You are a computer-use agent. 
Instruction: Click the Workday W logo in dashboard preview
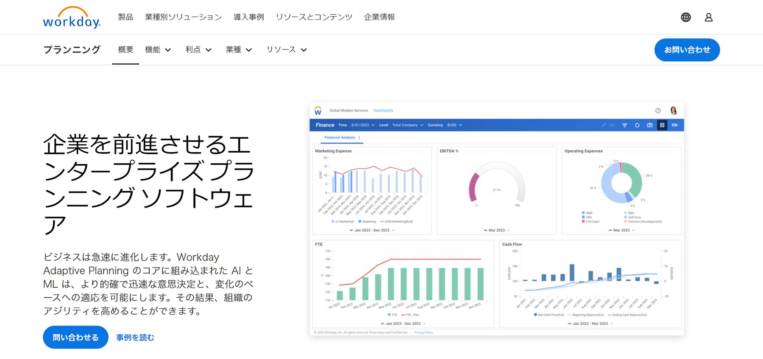coord(318,111)
